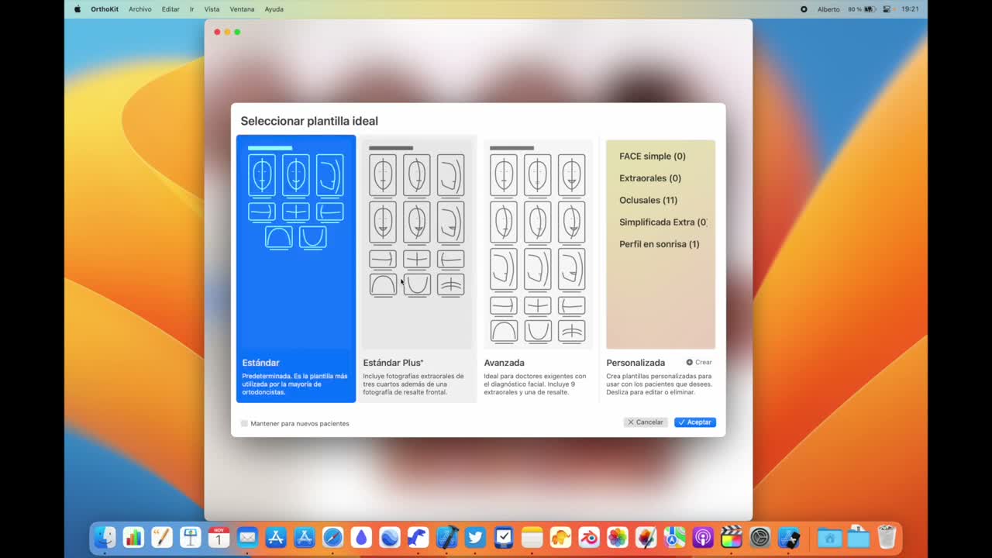Open the Ventana menu
This screenshot has width=992, height=558.
click(x=242, y=9)
